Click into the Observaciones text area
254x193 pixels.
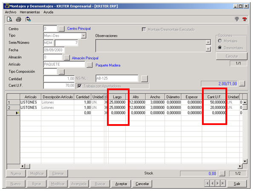[150, 45]
